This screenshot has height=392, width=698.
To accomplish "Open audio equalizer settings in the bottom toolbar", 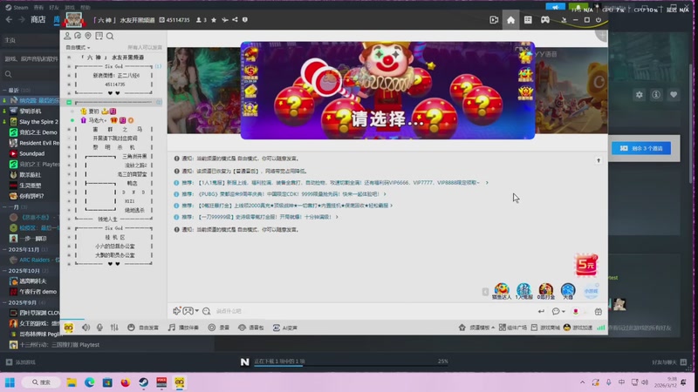I will tap(114, 328).
